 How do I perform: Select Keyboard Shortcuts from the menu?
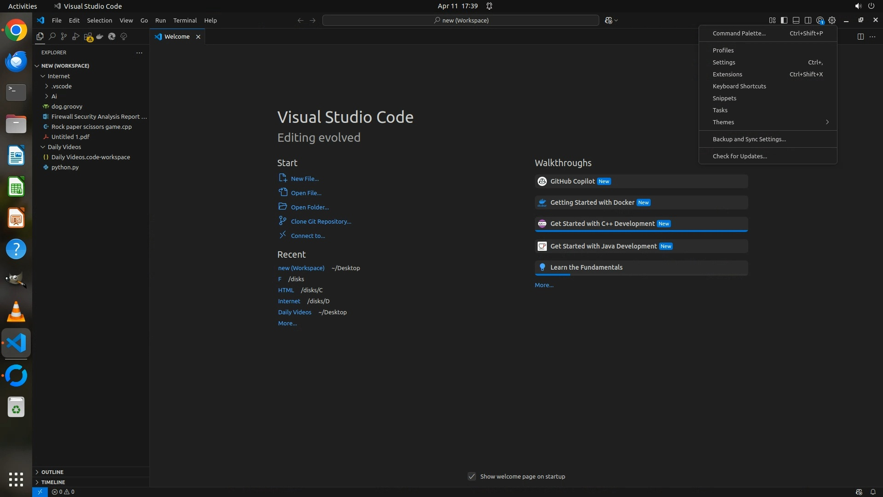point(739,86)
